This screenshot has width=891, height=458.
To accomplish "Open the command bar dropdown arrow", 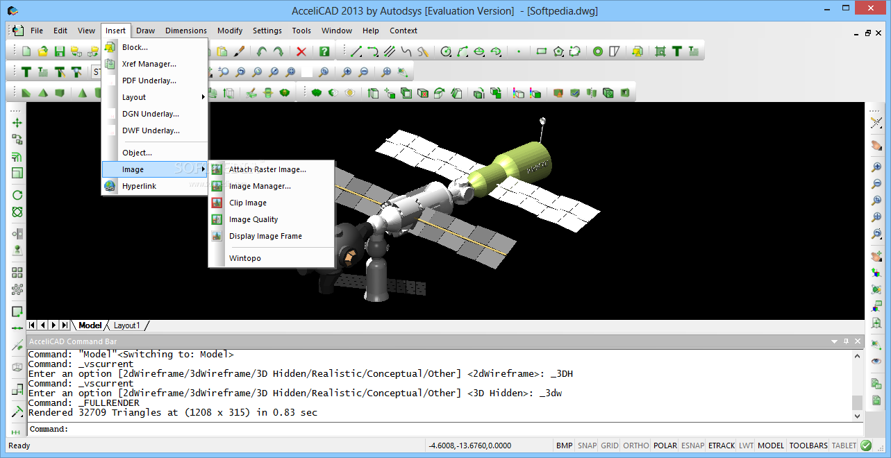I will point(834,341).
